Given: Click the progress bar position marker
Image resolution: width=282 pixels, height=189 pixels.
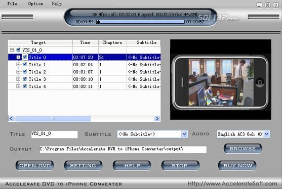Looking at the screenshot, I should click(98, 22).
